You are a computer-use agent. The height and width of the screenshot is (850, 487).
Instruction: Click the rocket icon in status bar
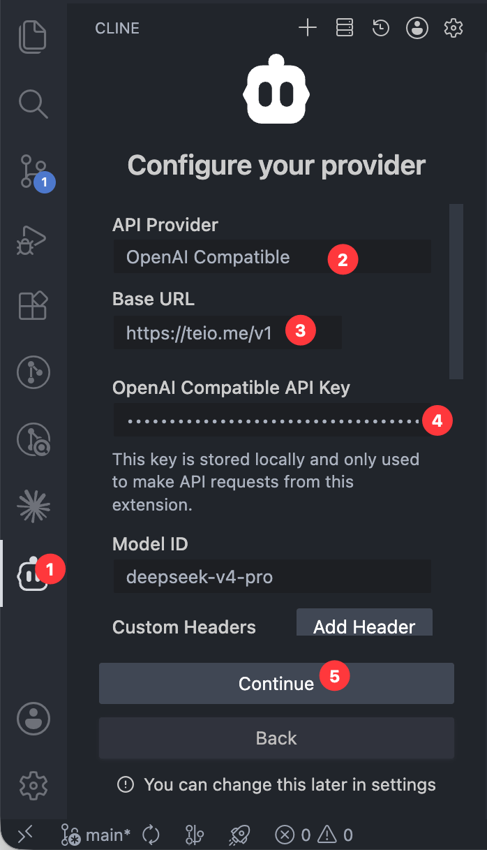pos(239,834)
